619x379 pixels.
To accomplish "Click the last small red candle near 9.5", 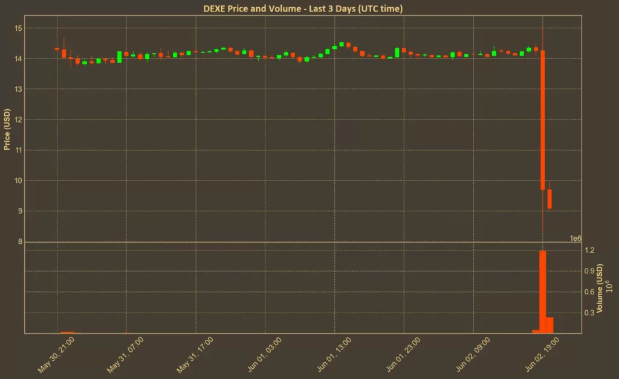I will click(x=549, y=199).
